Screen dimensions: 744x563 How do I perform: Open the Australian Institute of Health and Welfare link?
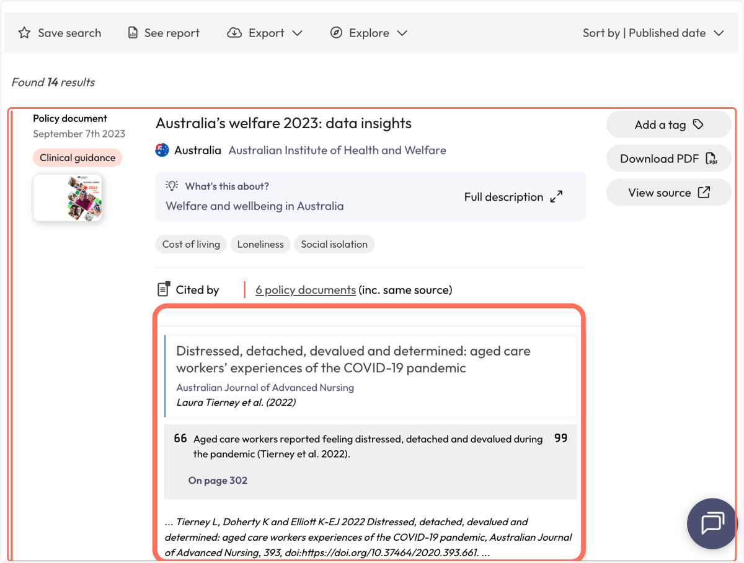337,150
